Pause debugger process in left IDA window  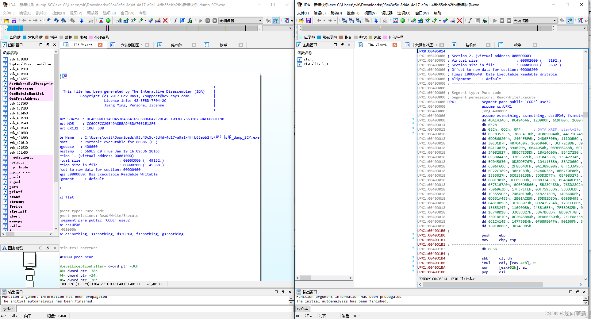[x=208, y=21]
